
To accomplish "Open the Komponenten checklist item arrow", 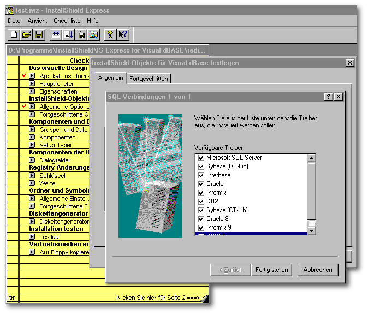I will [x=32, y=137].
